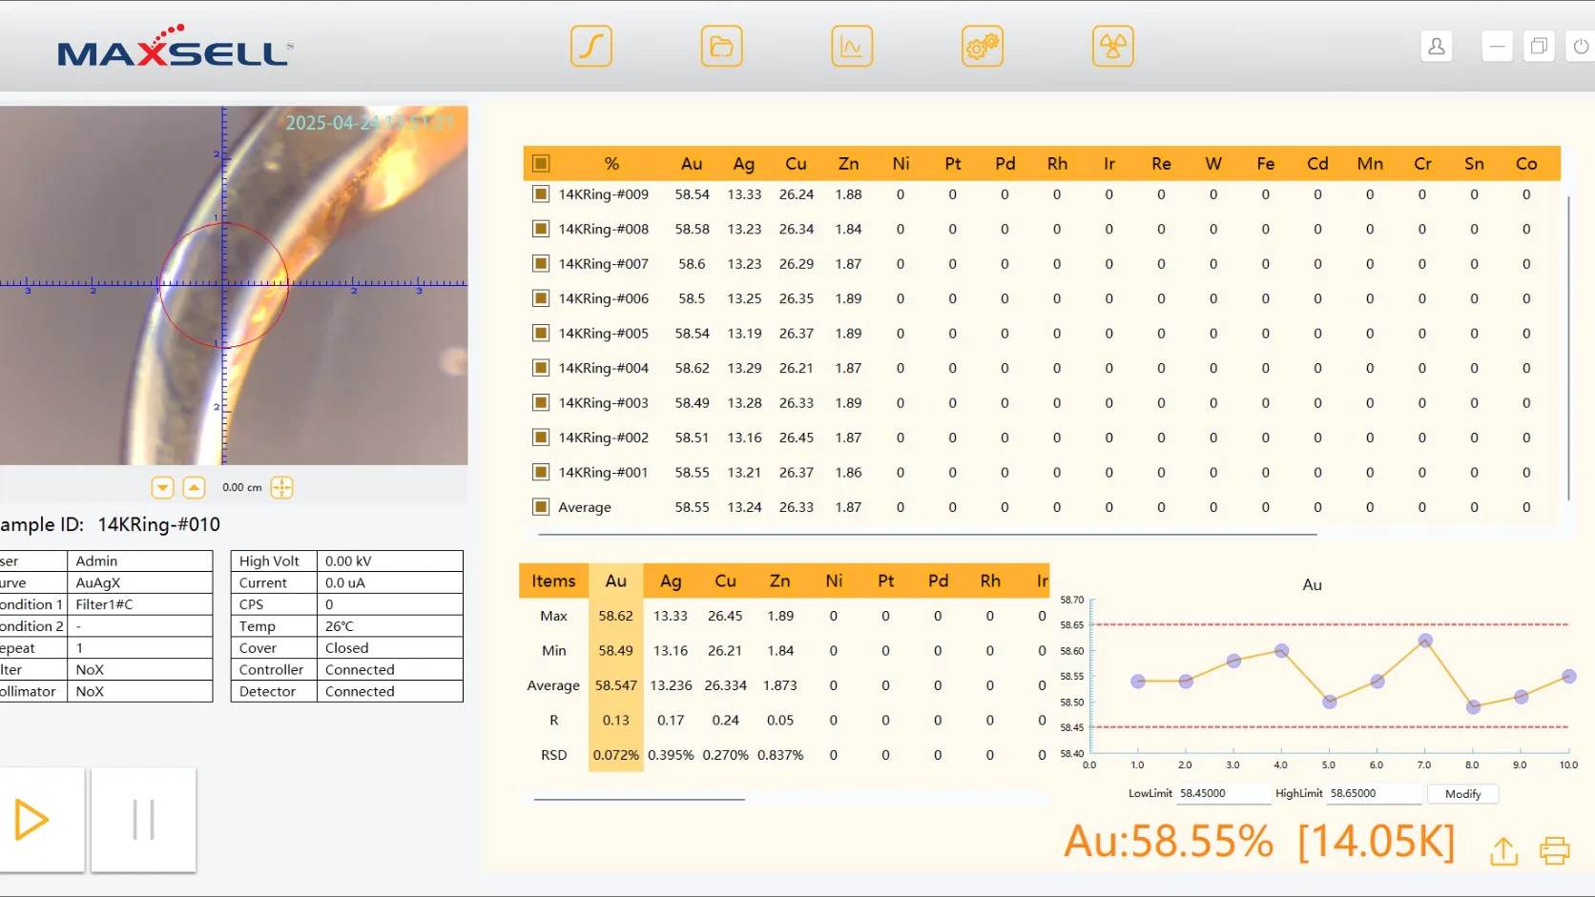Screen dimensions: 1595x897
Task: Toggle the Average row checkbox
Action: coord(541,507)
